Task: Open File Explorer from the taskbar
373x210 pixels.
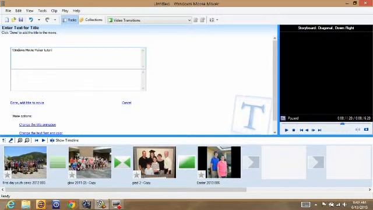Action: coord(26,205)
